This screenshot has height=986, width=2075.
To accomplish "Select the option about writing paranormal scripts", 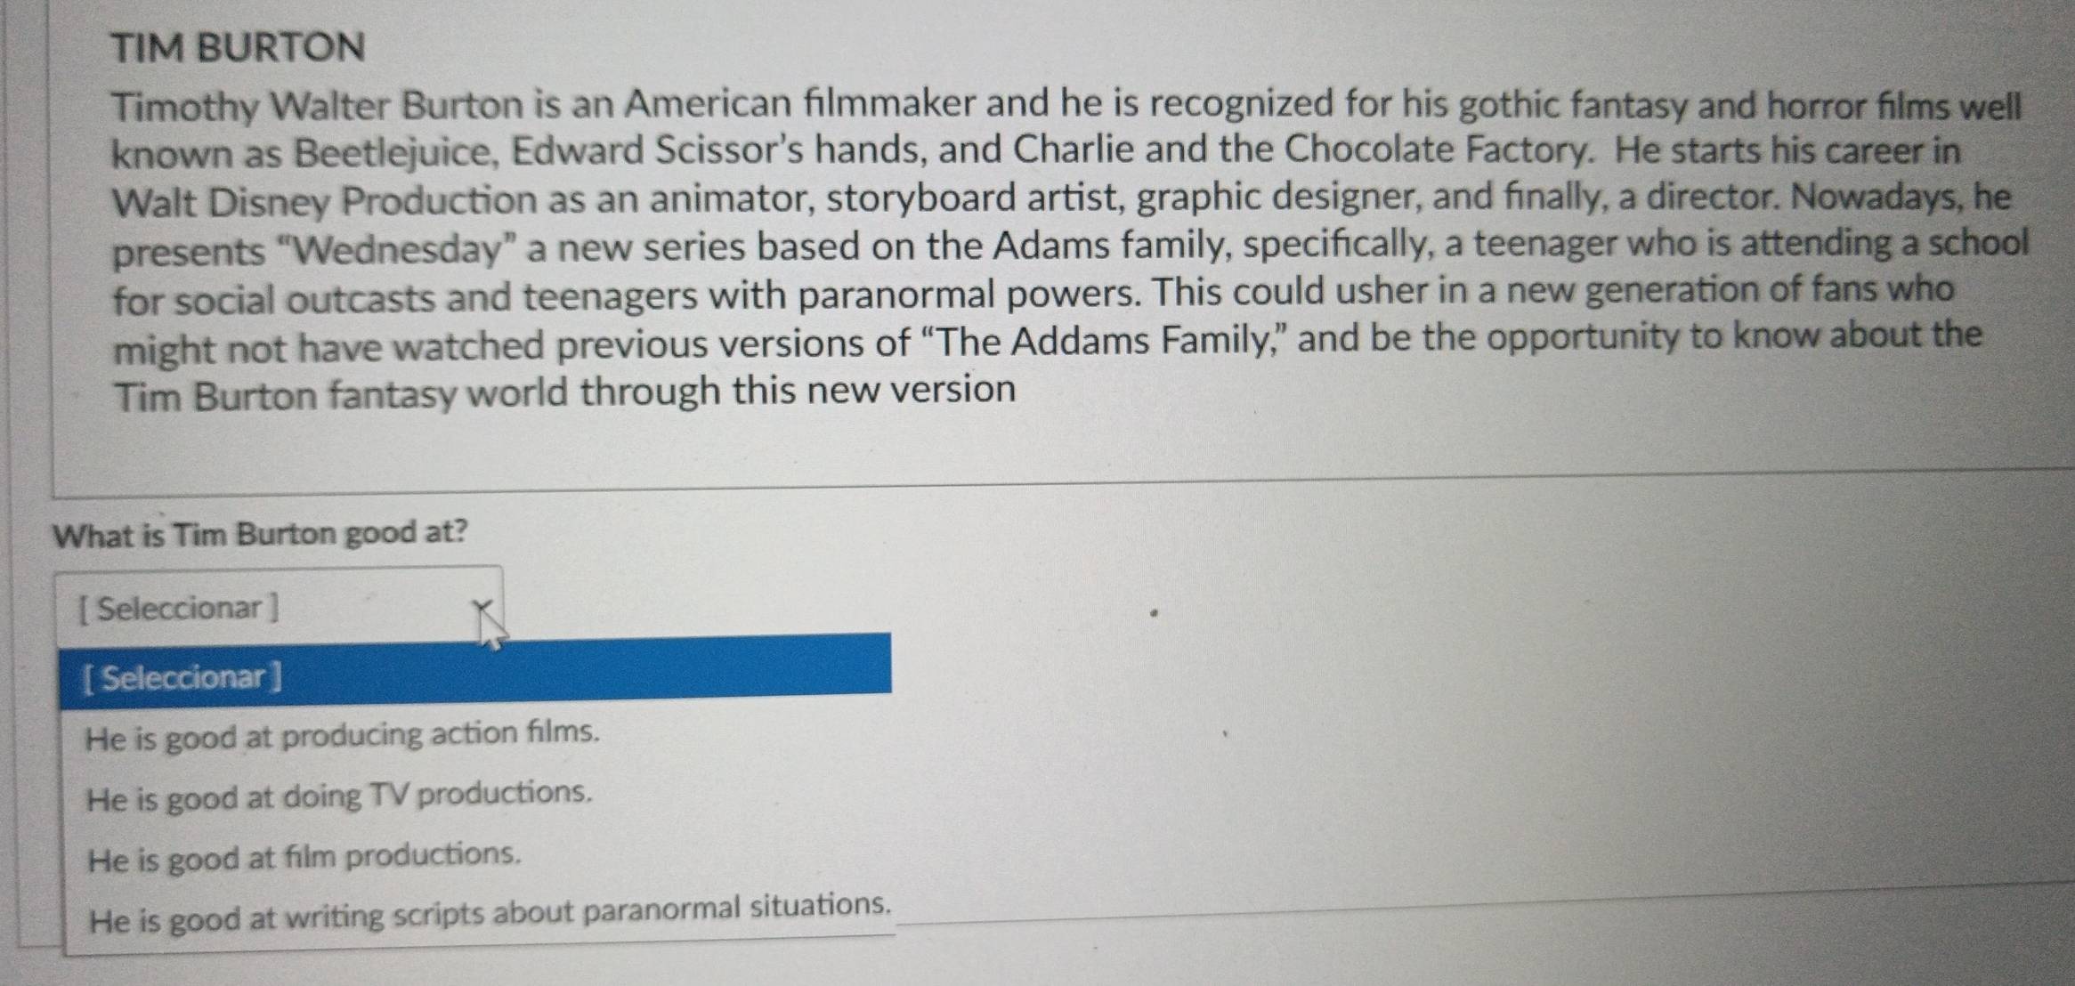I will click(490, 914).
